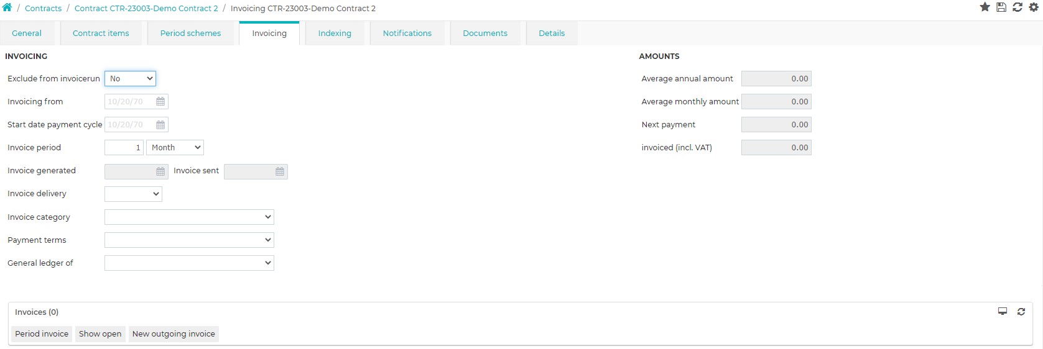Image resolution: width=1043 pixels, height=349 pixels.
Task: Open the Contract items tab
Action: [x=101, y=34]
